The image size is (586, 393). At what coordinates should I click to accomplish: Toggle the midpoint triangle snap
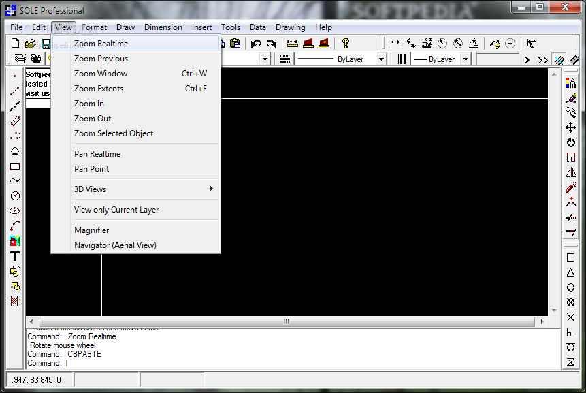[570, 272]
